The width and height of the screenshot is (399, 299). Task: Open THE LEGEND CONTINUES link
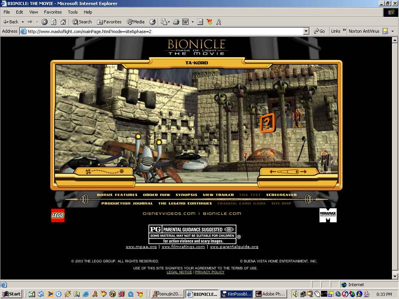click(x=185, y=203)
